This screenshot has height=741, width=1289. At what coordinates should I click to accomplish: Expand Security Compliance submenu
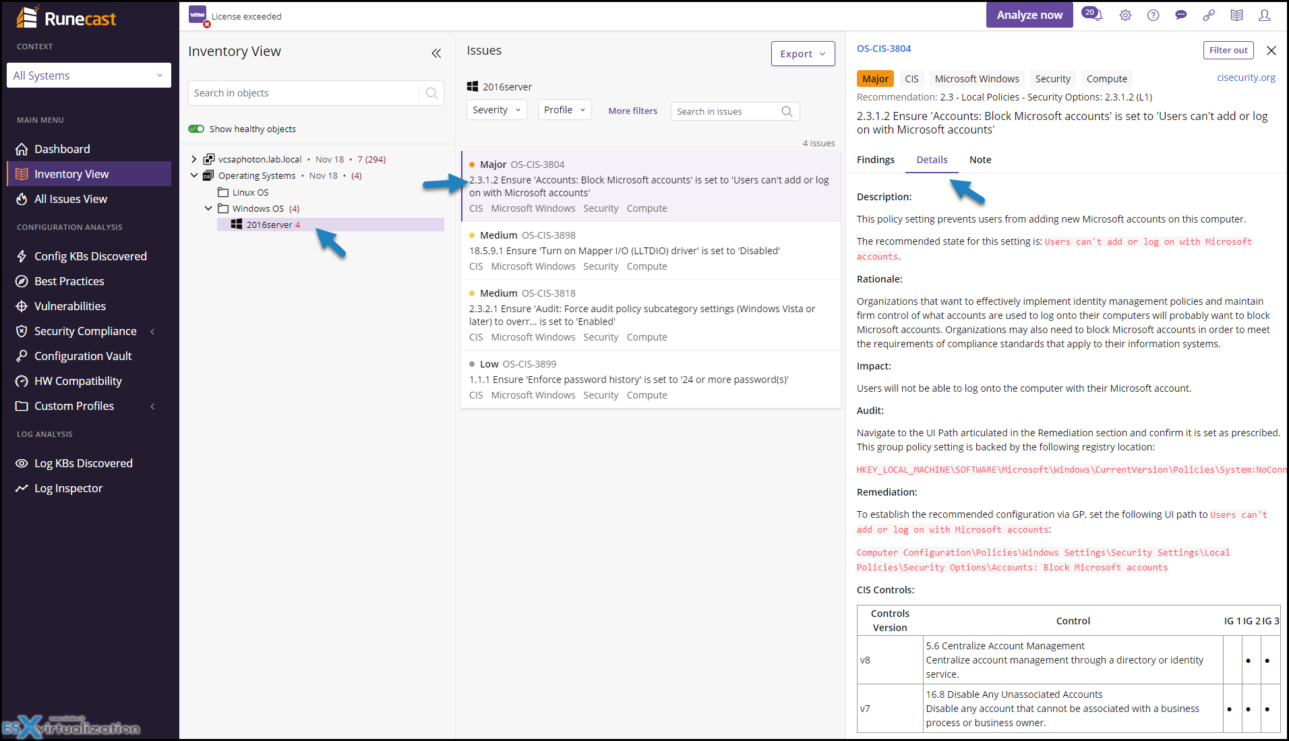coord(153,331)
